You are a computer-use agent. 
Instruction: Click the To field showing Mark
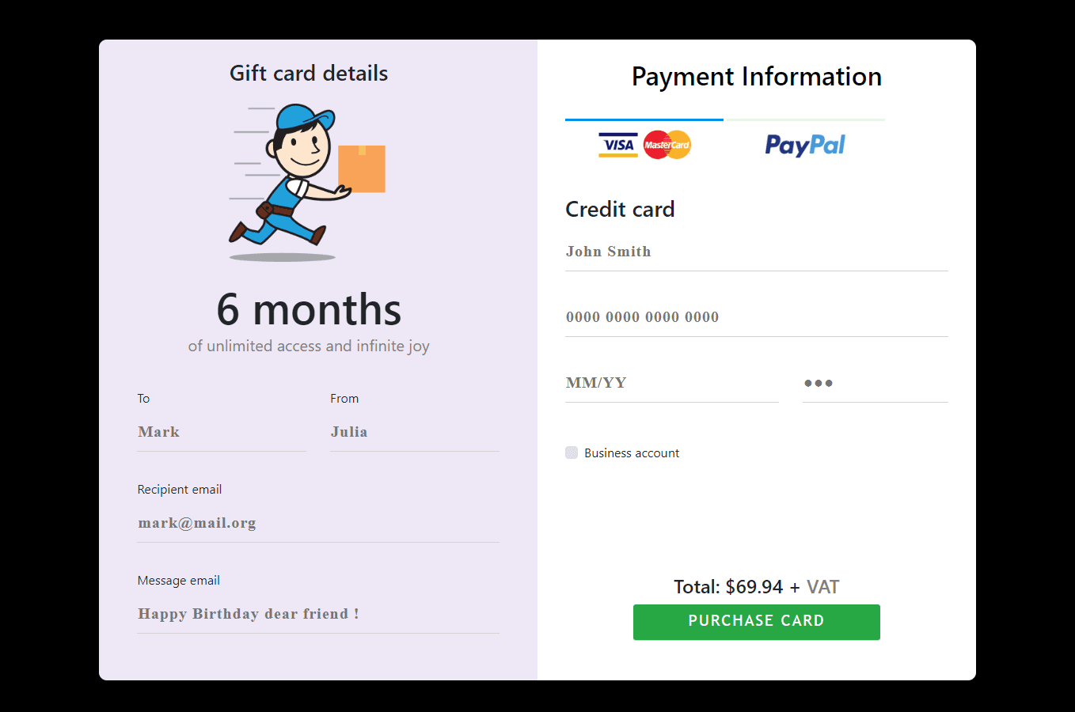pyautogui.click(x=221, y=432)
